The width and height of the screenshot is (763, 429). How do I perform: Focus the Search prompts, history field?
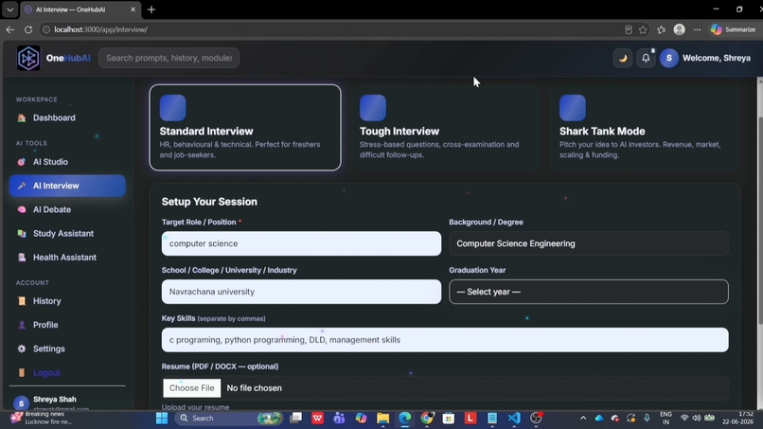(169, 58)
